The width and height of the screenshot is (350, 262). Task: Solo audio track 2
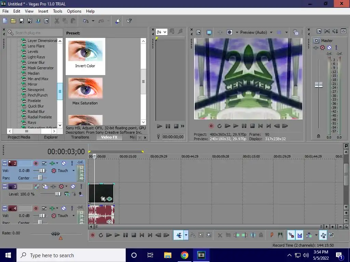tap(72, 163)
